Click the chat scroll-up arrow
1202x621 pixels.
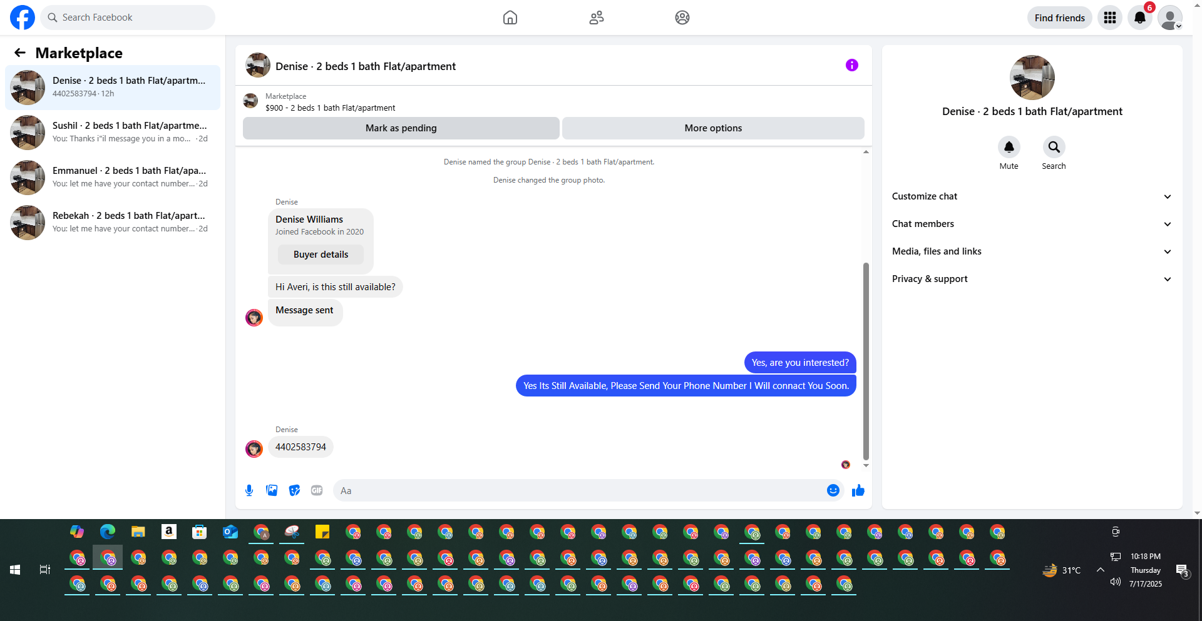pos(866,152)
